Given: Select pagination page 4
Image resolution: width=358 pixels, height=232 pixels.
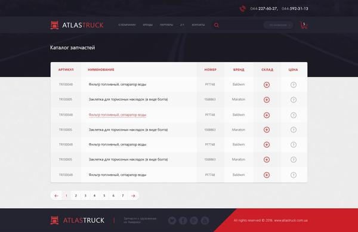Looking at the screenshot, I should [x=94, y=196].
